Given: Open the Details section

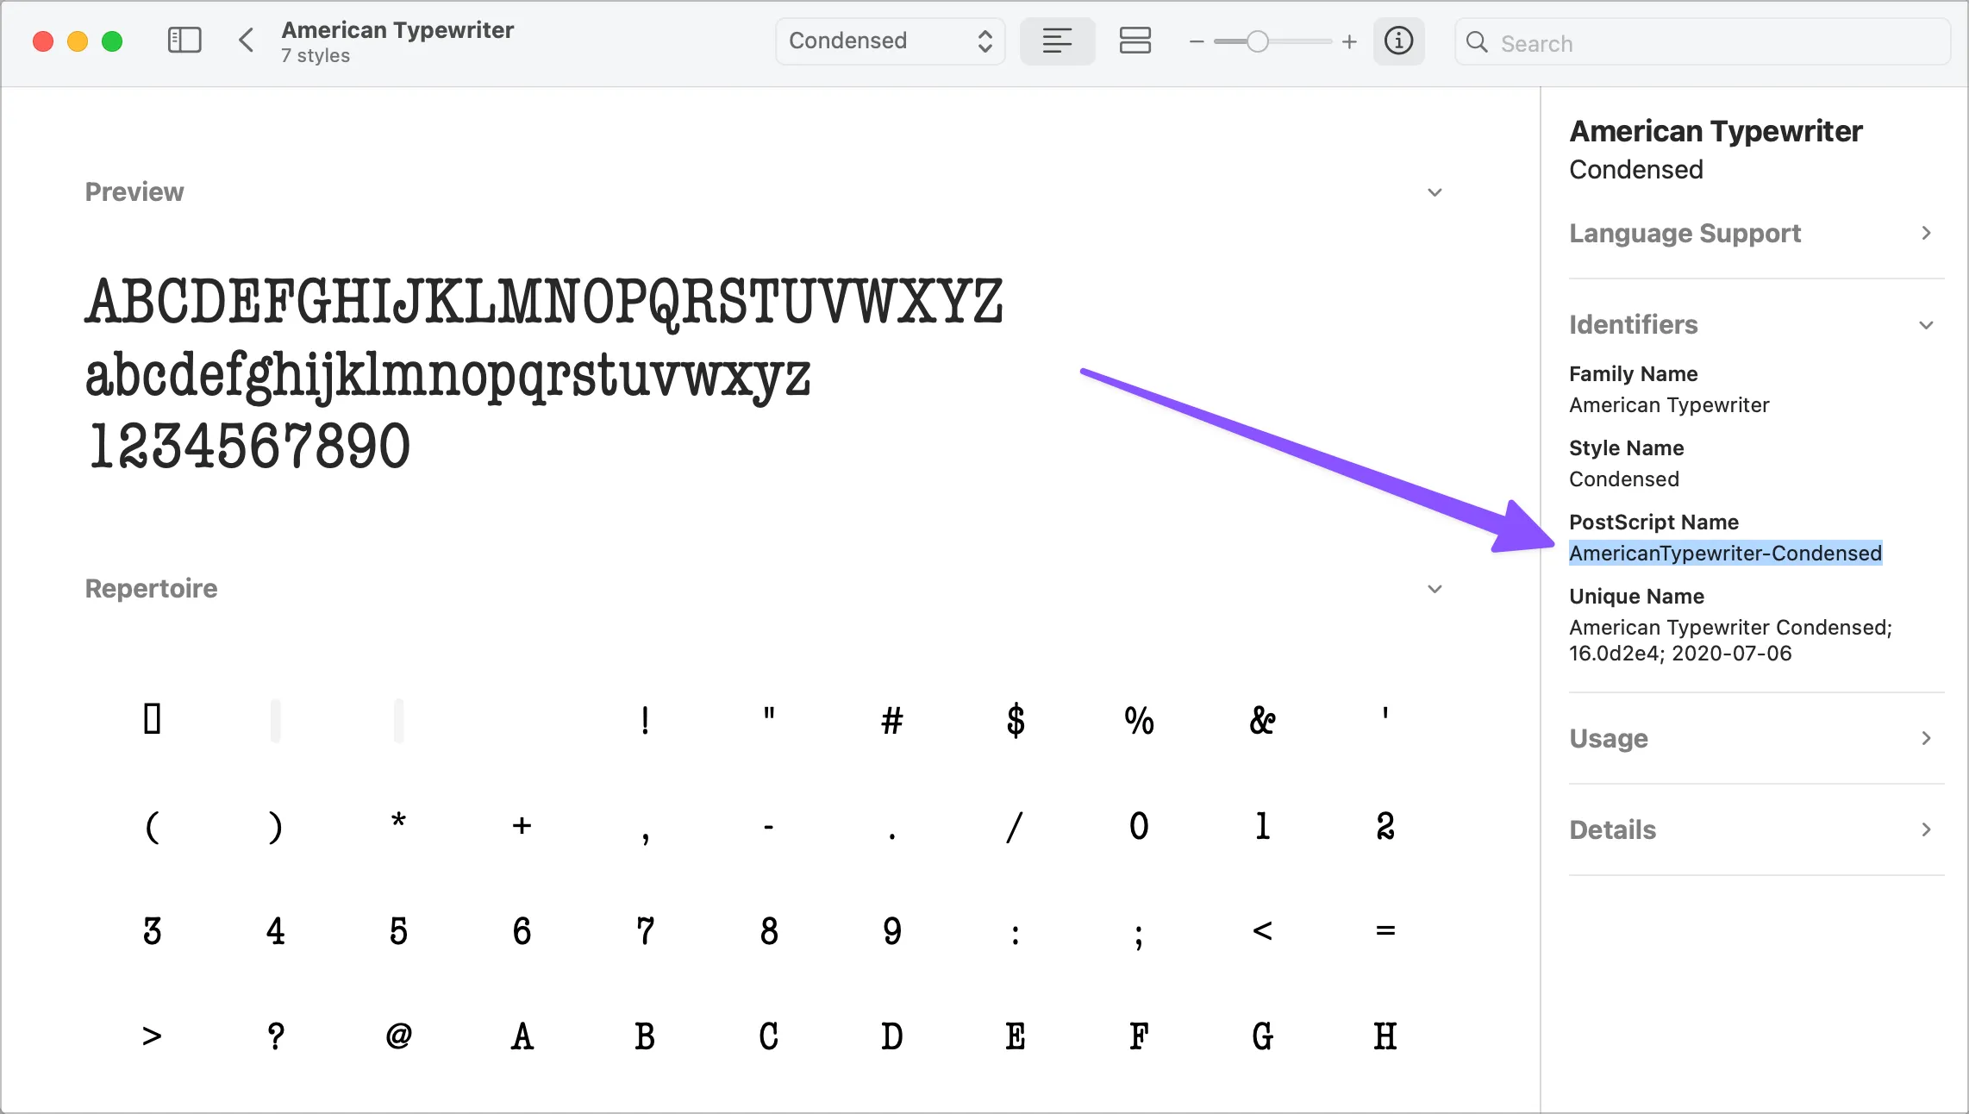Looking at the screenshot, I should (1926, 829).
